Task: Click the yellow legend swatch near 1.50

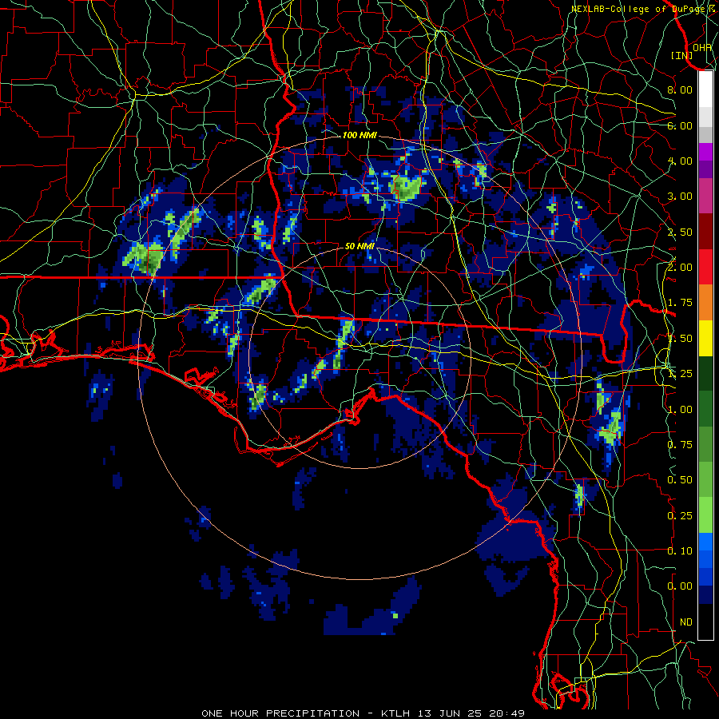Action: [x=705, y=338]
